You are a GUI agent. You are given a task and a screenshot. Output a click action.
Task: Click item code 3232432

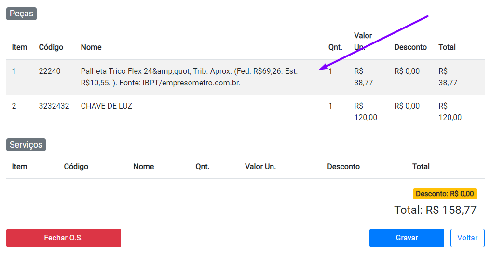tap(54, 106)
